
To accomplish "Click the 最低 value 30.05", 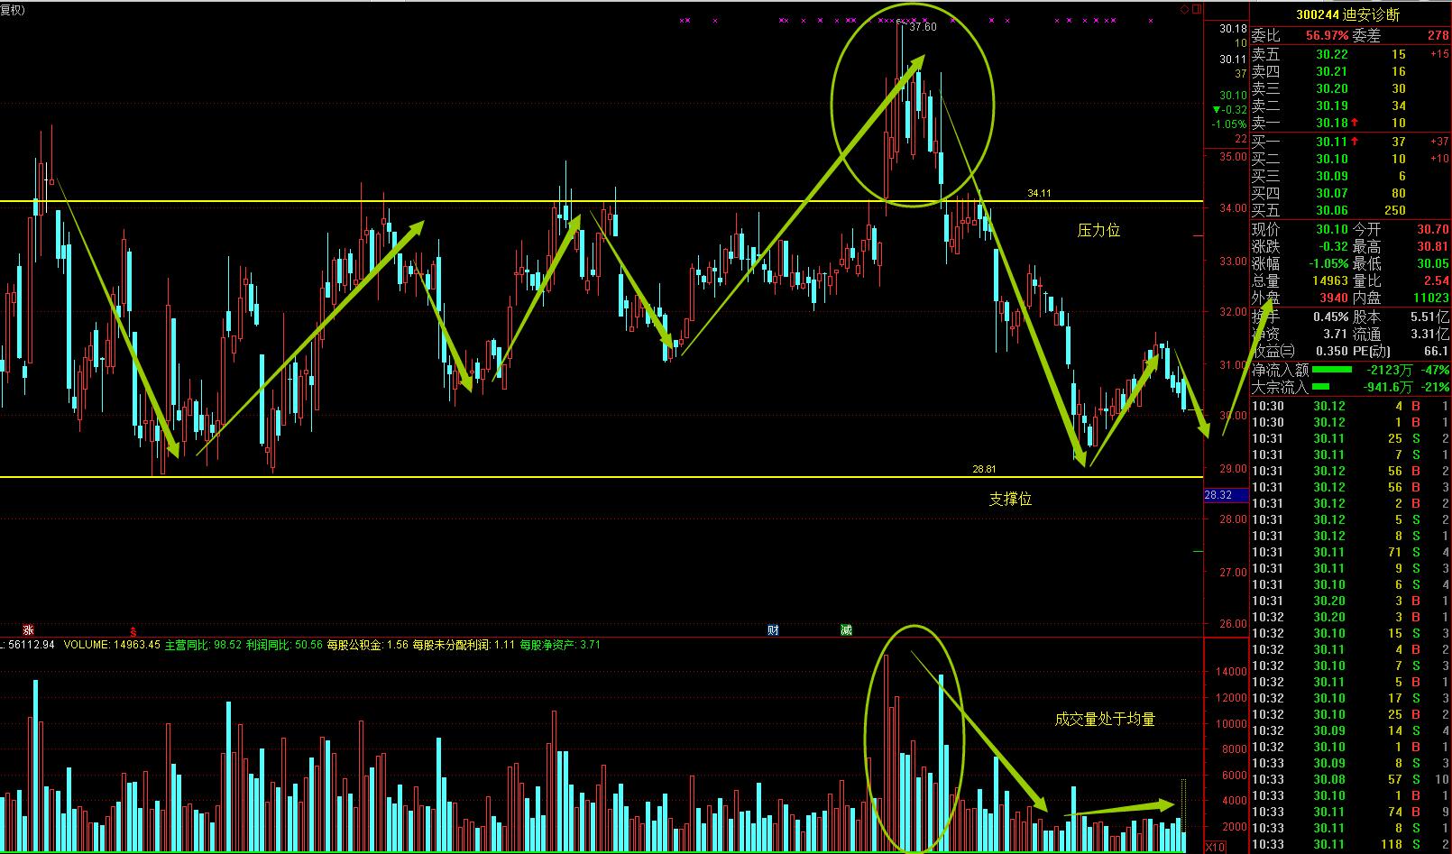I will click(1433, 263).
